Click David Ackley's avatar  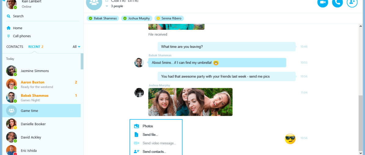point(11,137)
